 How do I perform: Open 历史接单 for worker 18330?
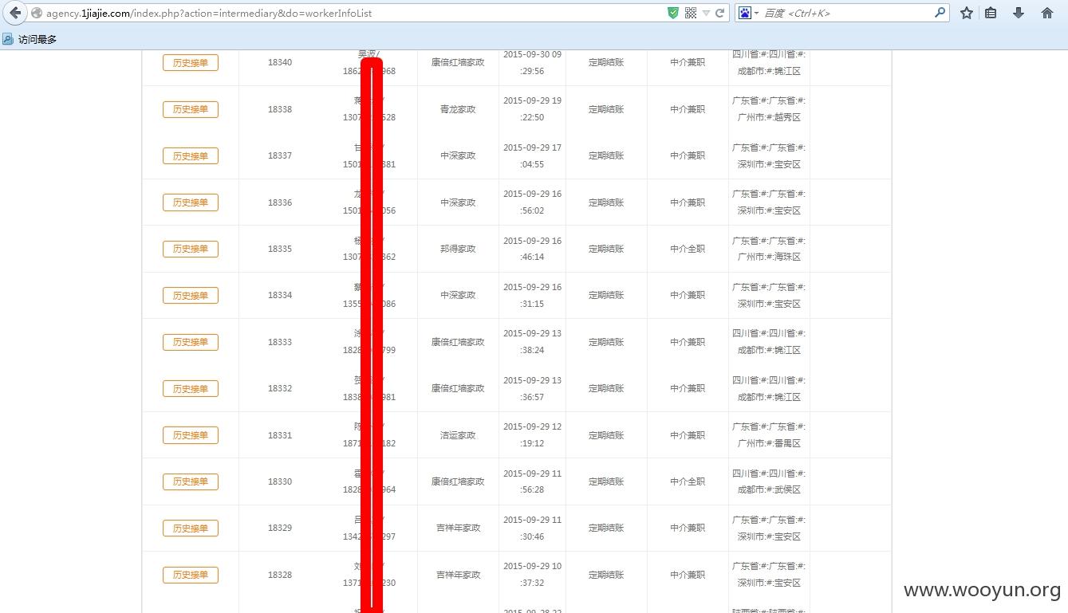click(x=191, y=481)
